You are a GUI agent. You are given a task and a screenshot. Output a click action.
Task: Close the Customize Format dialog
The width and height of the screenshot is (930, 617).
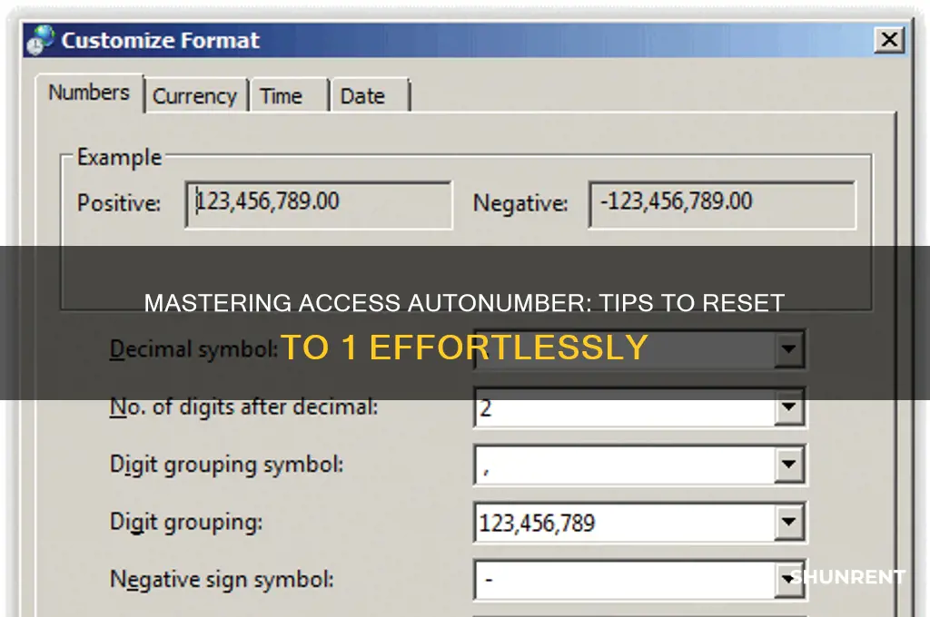coord(889,40)
